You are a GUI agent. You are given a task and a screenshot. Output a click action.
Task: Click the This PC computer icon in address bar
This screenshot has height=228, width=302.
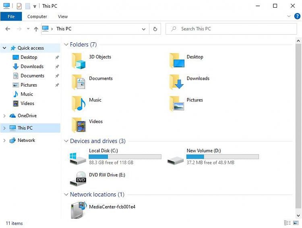pos(46,29)
